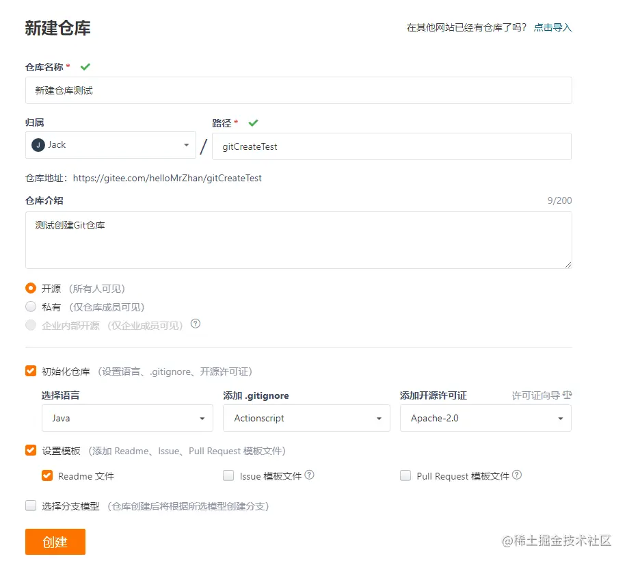This screenshot has height=563, width=627.
Task: Enable the Issue 模板文件 checkbox
Action: pyautogui.click(x=228, y=475)
